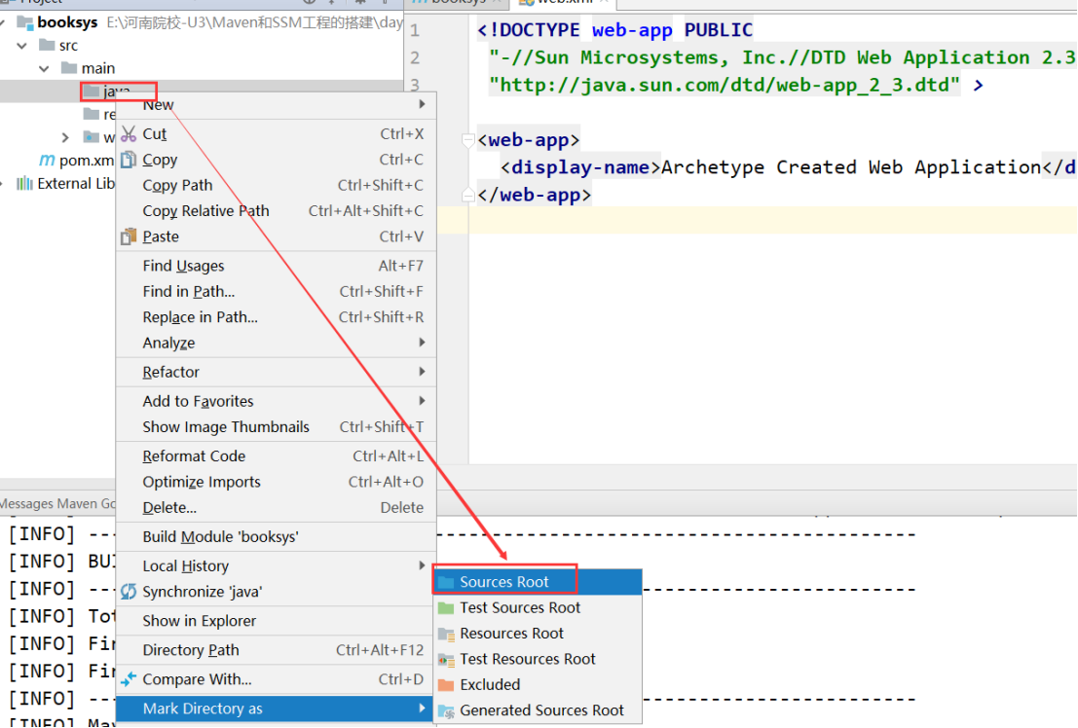Screen dimensions: 1078x728
Task: Click the Messages Maven Goal panel tab
Action: coord(57,504)
